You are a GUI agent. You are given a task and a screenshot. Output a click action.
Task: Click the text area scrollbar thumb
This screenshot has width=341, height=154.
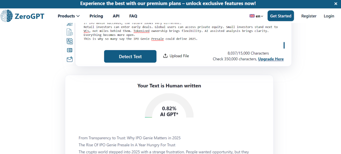(x=284, y=45)
